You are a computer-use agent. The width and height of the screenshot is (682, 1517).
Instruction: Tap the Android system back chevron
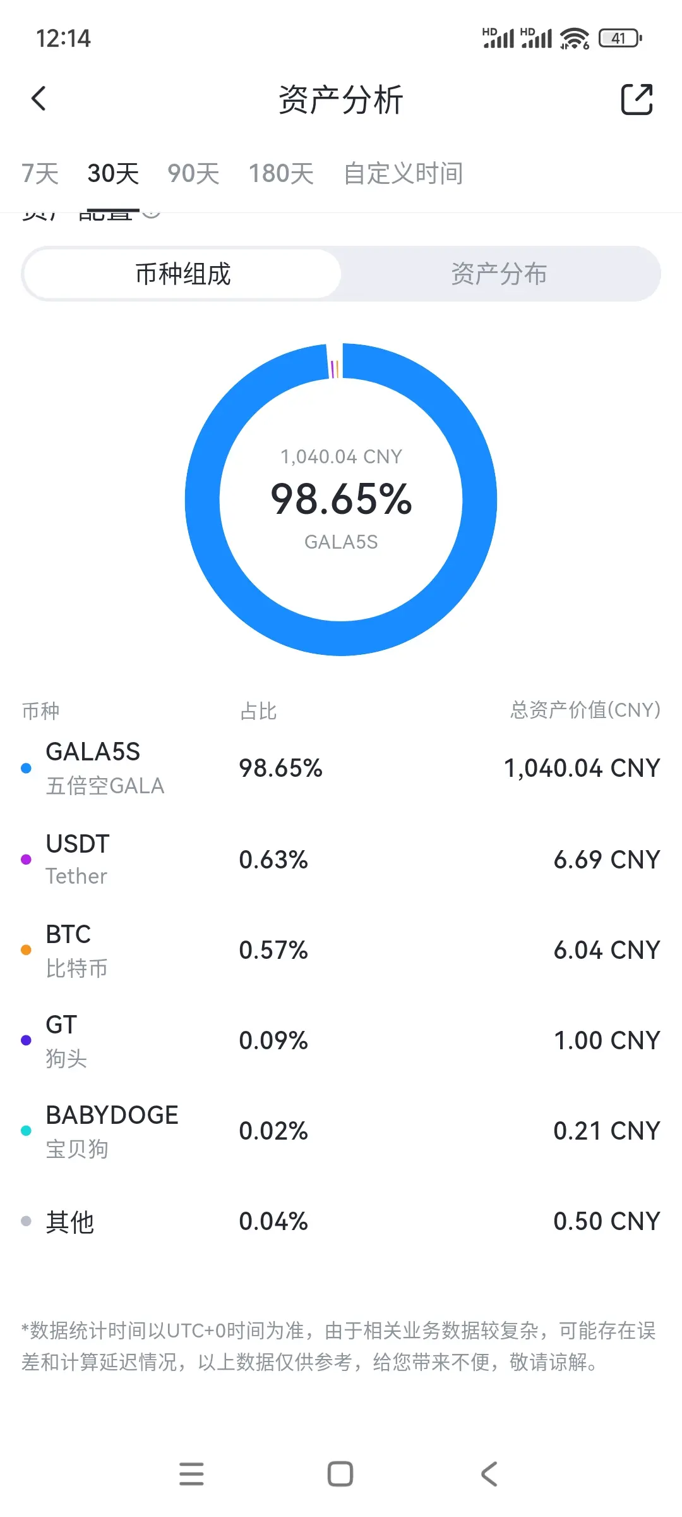[489, 1473]
